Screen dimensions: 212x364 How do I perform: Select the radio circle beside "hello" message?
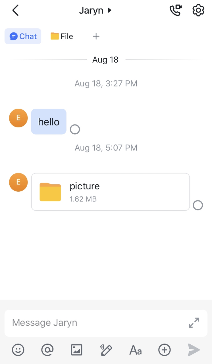coord(75,130)
